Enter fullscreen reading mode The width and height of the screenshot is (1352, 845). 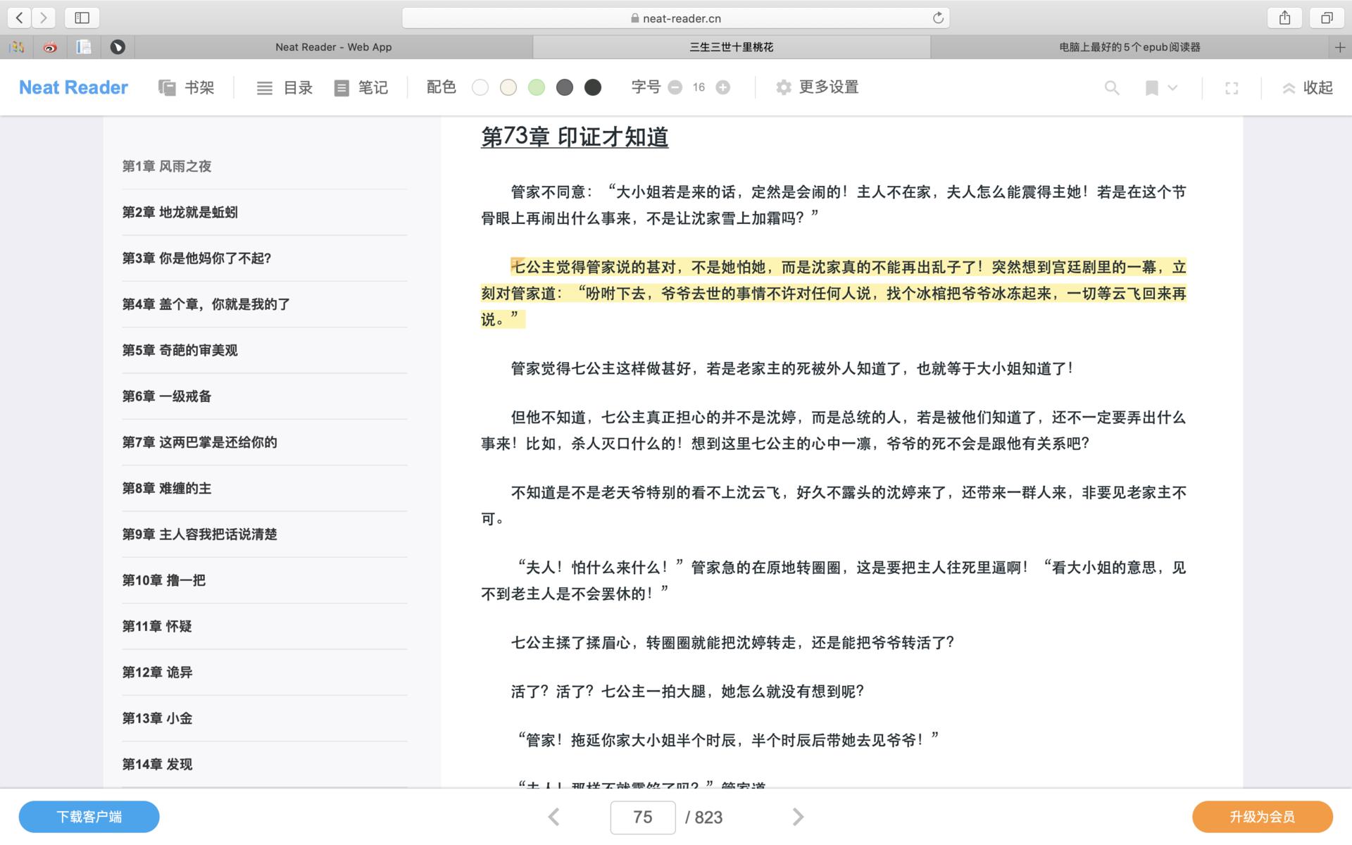(x=1232, y=87)
